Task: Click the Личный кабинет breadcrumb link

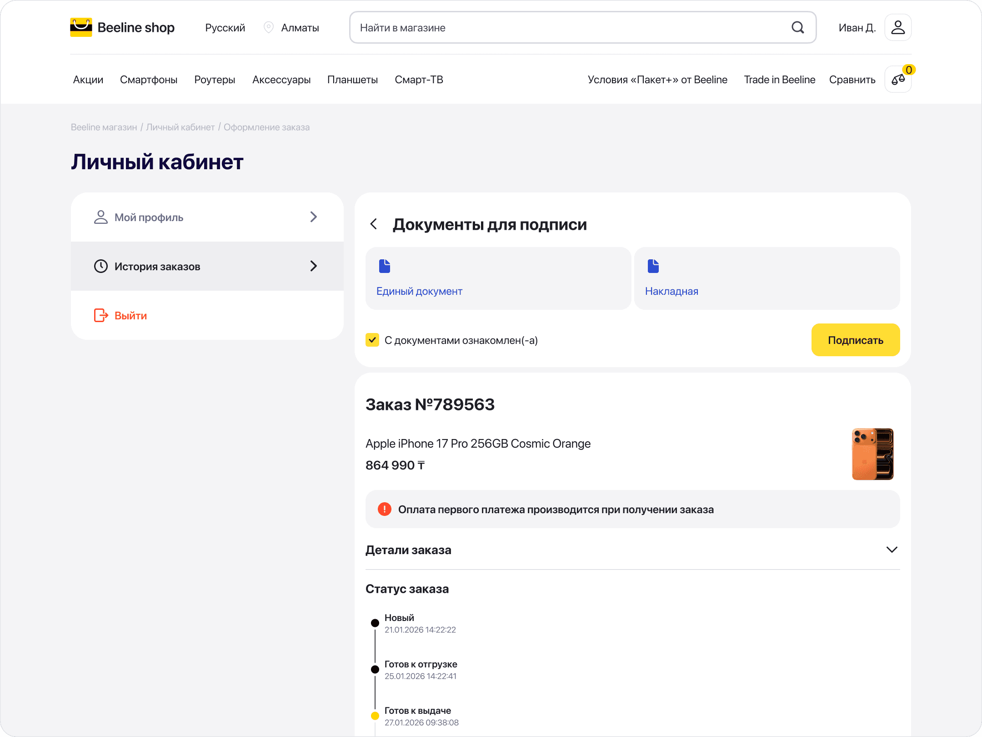Action: point(180,127)
